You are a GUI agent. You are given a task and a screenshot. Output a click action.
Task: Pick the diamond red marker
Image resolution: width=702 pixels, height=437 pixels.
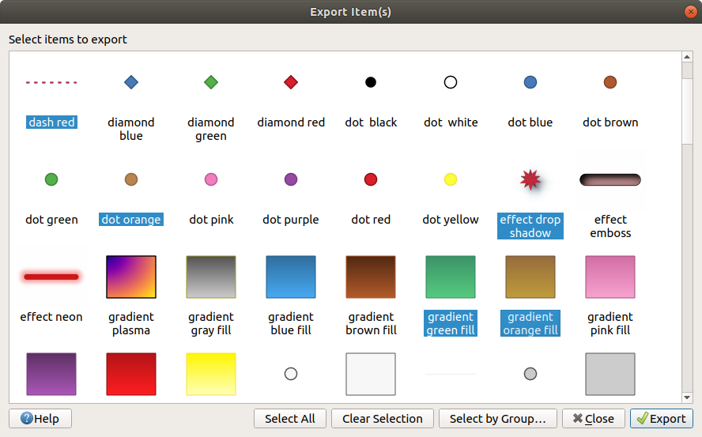[x=291, y=82]
